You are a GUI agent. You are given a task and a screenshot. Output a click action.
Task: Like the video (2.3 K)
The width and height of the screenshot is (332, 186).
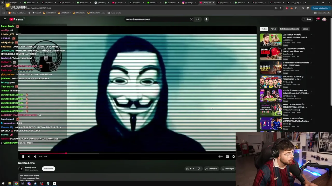190,169
